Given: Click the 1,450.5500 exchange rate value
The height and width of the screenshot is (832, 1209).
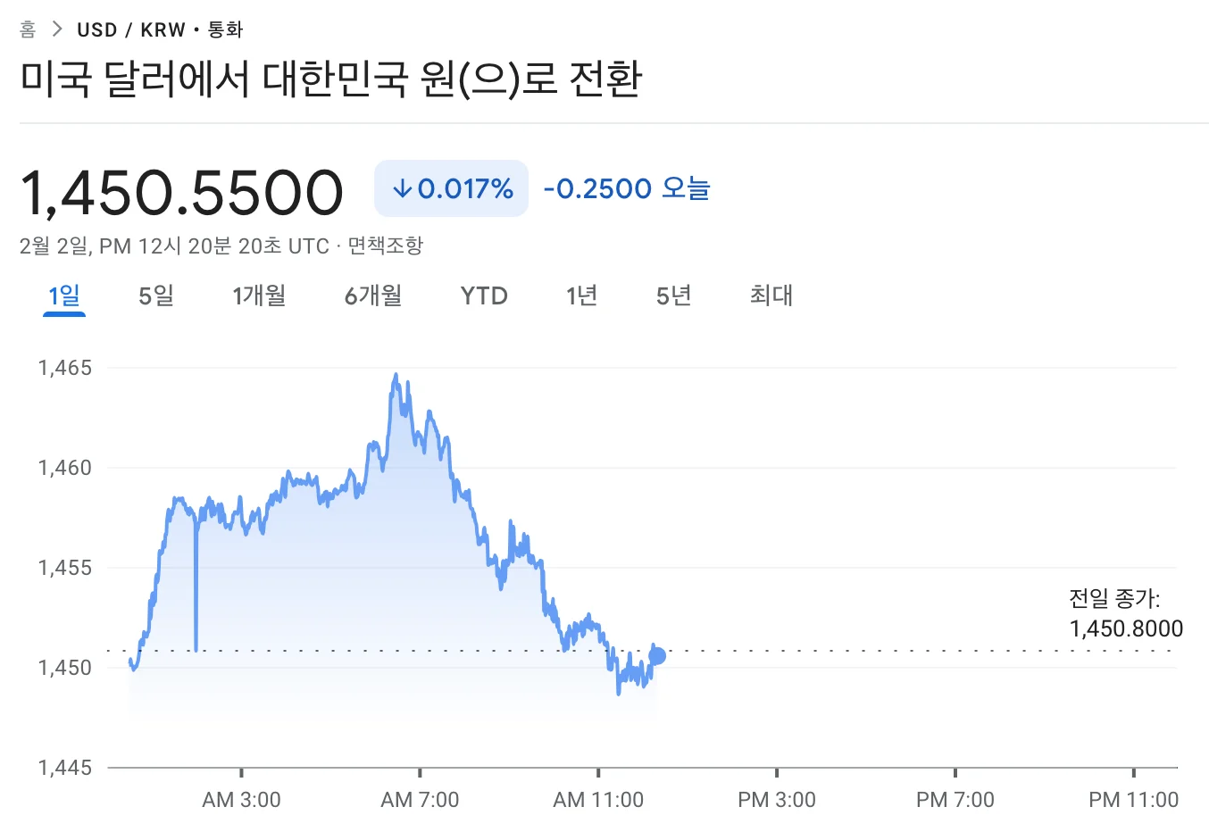Looking at the screenshot, I should (182, 192).
